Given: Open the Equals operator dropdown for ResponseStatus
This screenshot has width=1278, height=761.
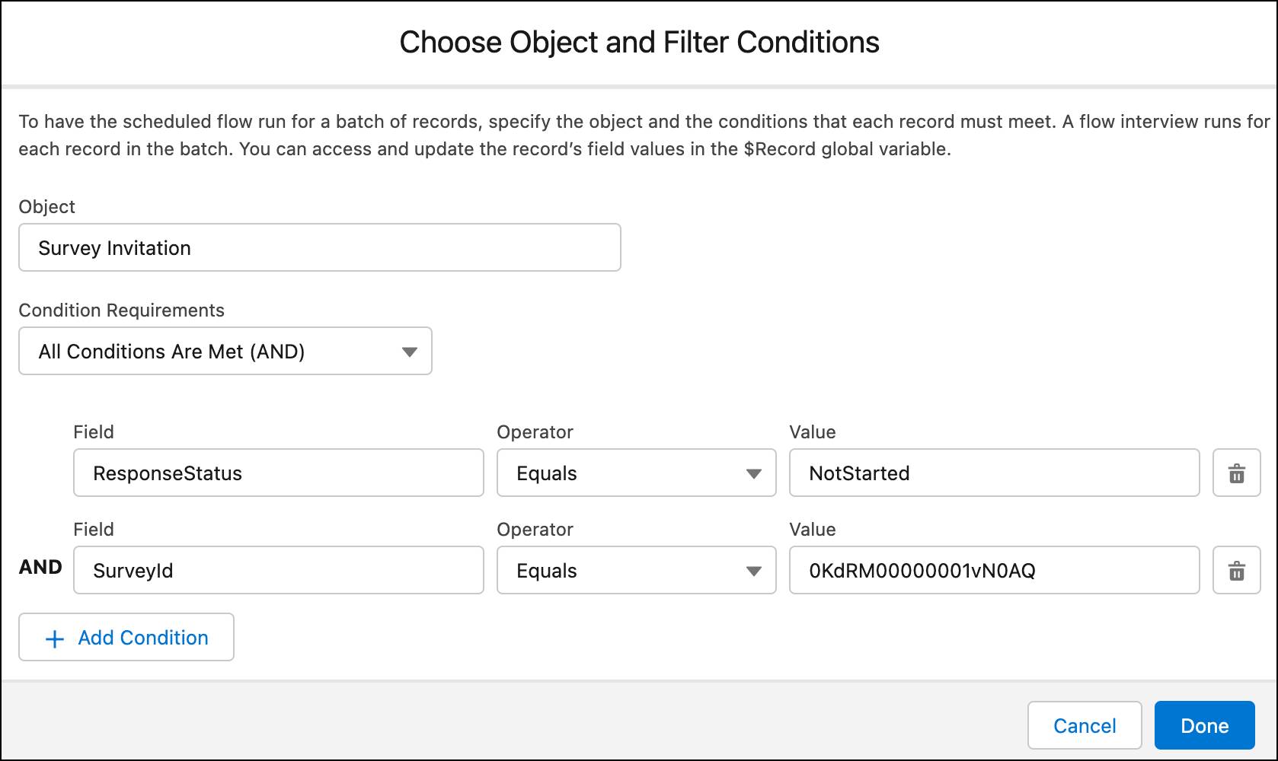Looking at the screenshot, I should pyautogui.click(x=636, y=473).
